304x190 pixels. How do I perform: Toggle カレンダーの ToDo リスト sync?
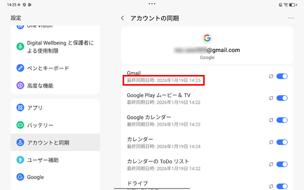point(282,164)
